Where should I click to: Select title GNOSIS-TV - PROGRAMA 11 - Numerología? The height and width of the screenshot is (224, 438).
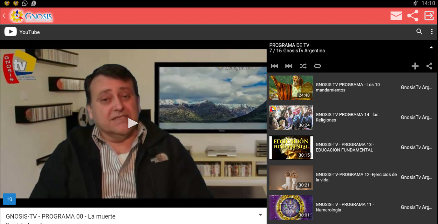(x=345, y=207)
